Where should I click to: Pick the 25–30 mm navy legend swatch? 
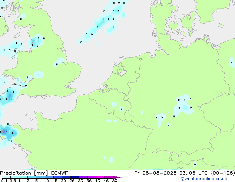pos(75,177)
